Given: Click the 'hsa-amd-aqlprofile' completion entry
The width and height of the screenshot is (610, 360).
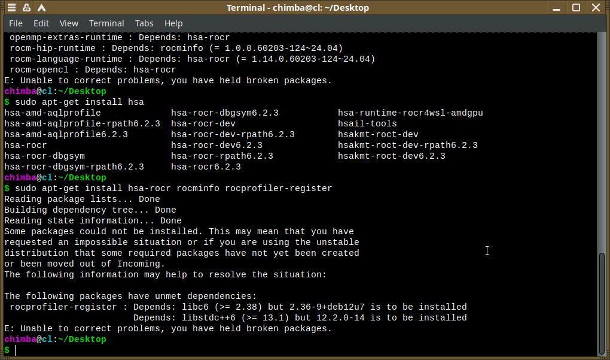Looking at the screenshot, I should coord(53,113).
